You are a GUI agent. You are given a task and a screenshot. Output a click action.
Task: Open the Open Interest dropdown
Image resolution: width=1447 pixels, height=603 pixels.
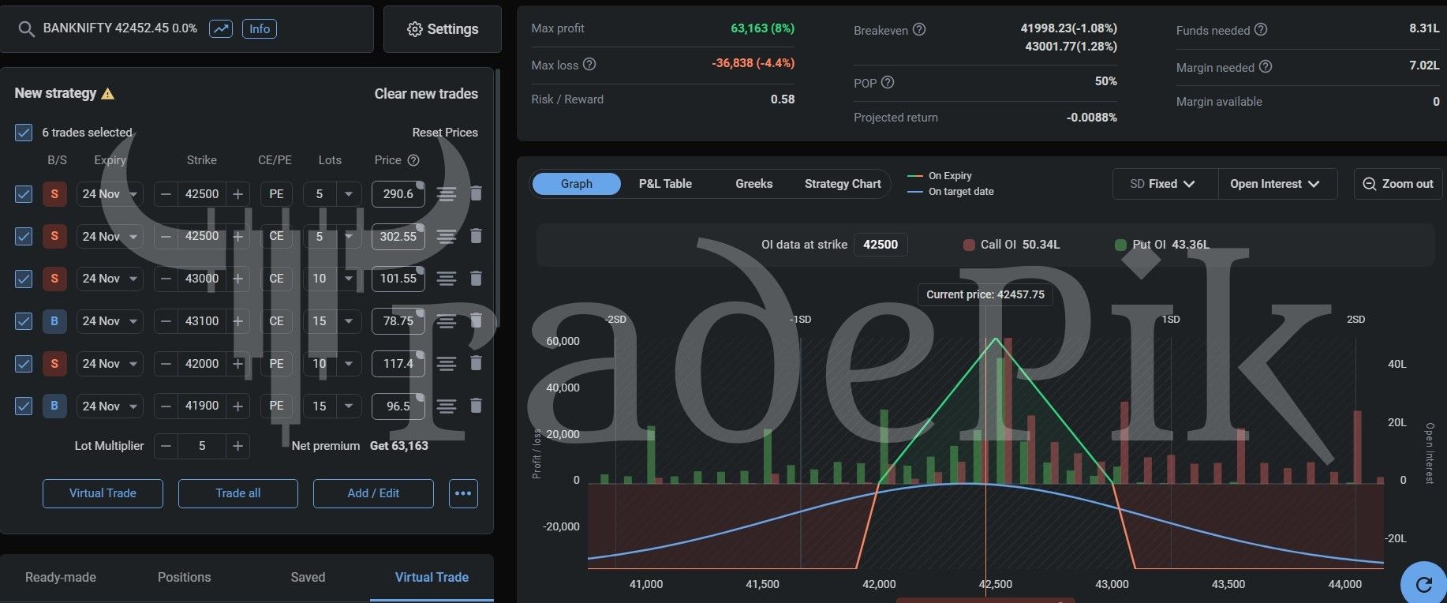1277,184
